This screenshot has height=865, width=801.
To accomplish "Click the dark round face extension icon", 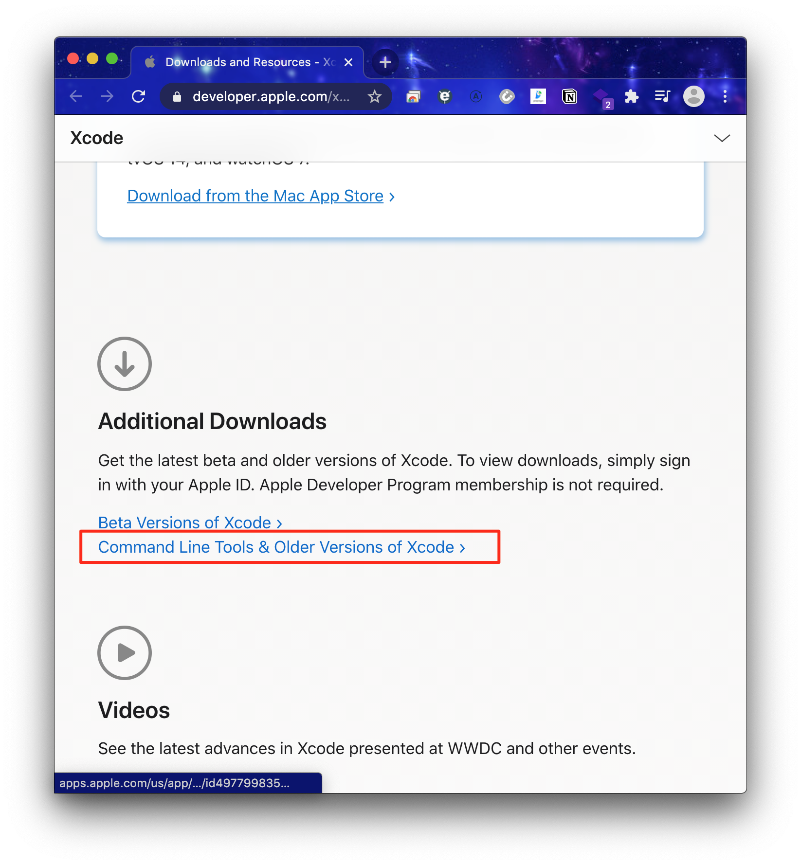I will click(444, 96).
